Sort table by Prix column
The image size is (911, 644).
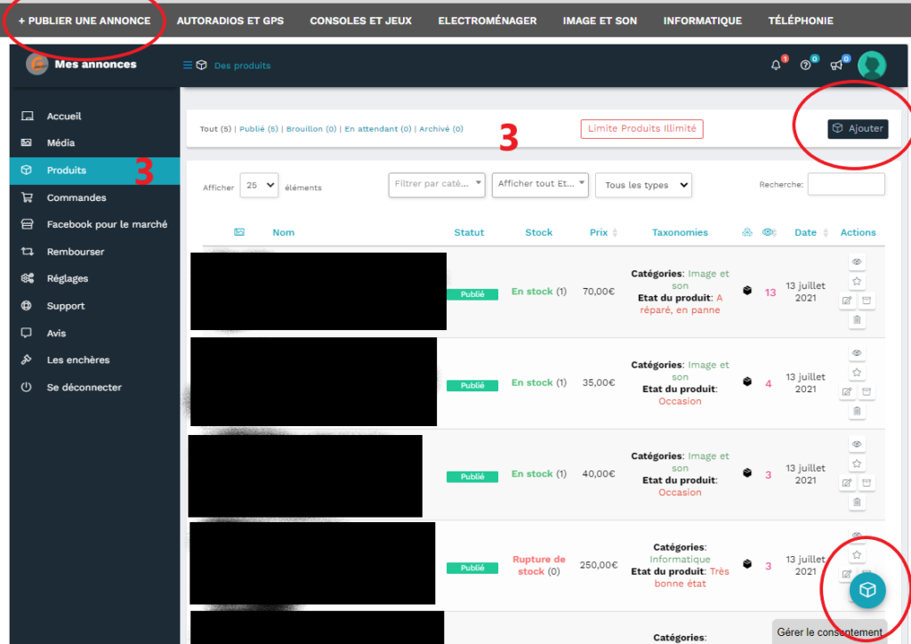coord(603,232)
